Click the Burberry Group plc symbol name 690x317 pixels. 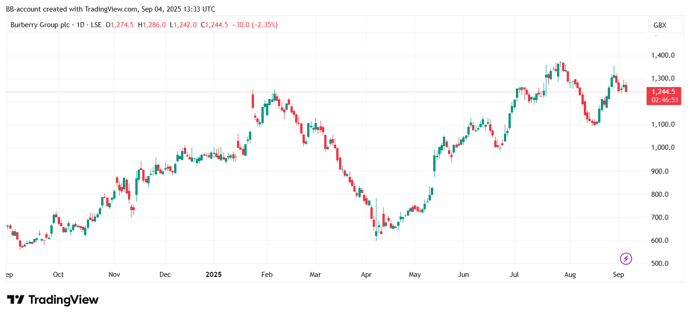click(x=39, y=25)
